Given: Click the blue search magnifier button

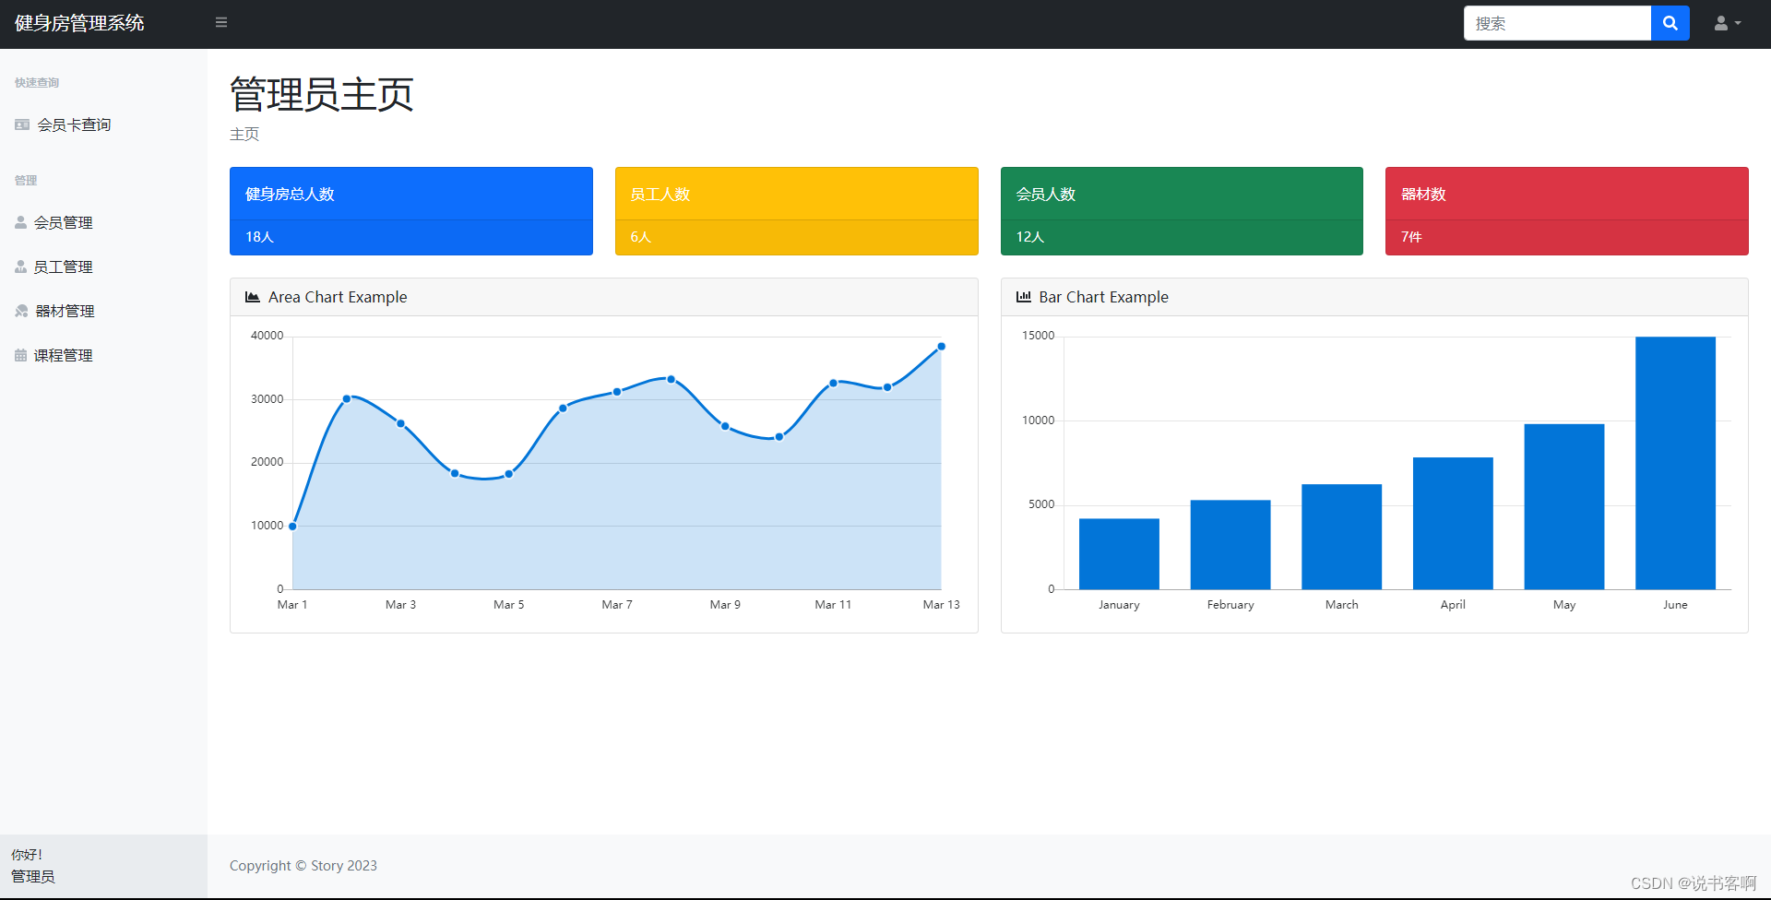Looking at the screenshot, I should (1670, 23).
